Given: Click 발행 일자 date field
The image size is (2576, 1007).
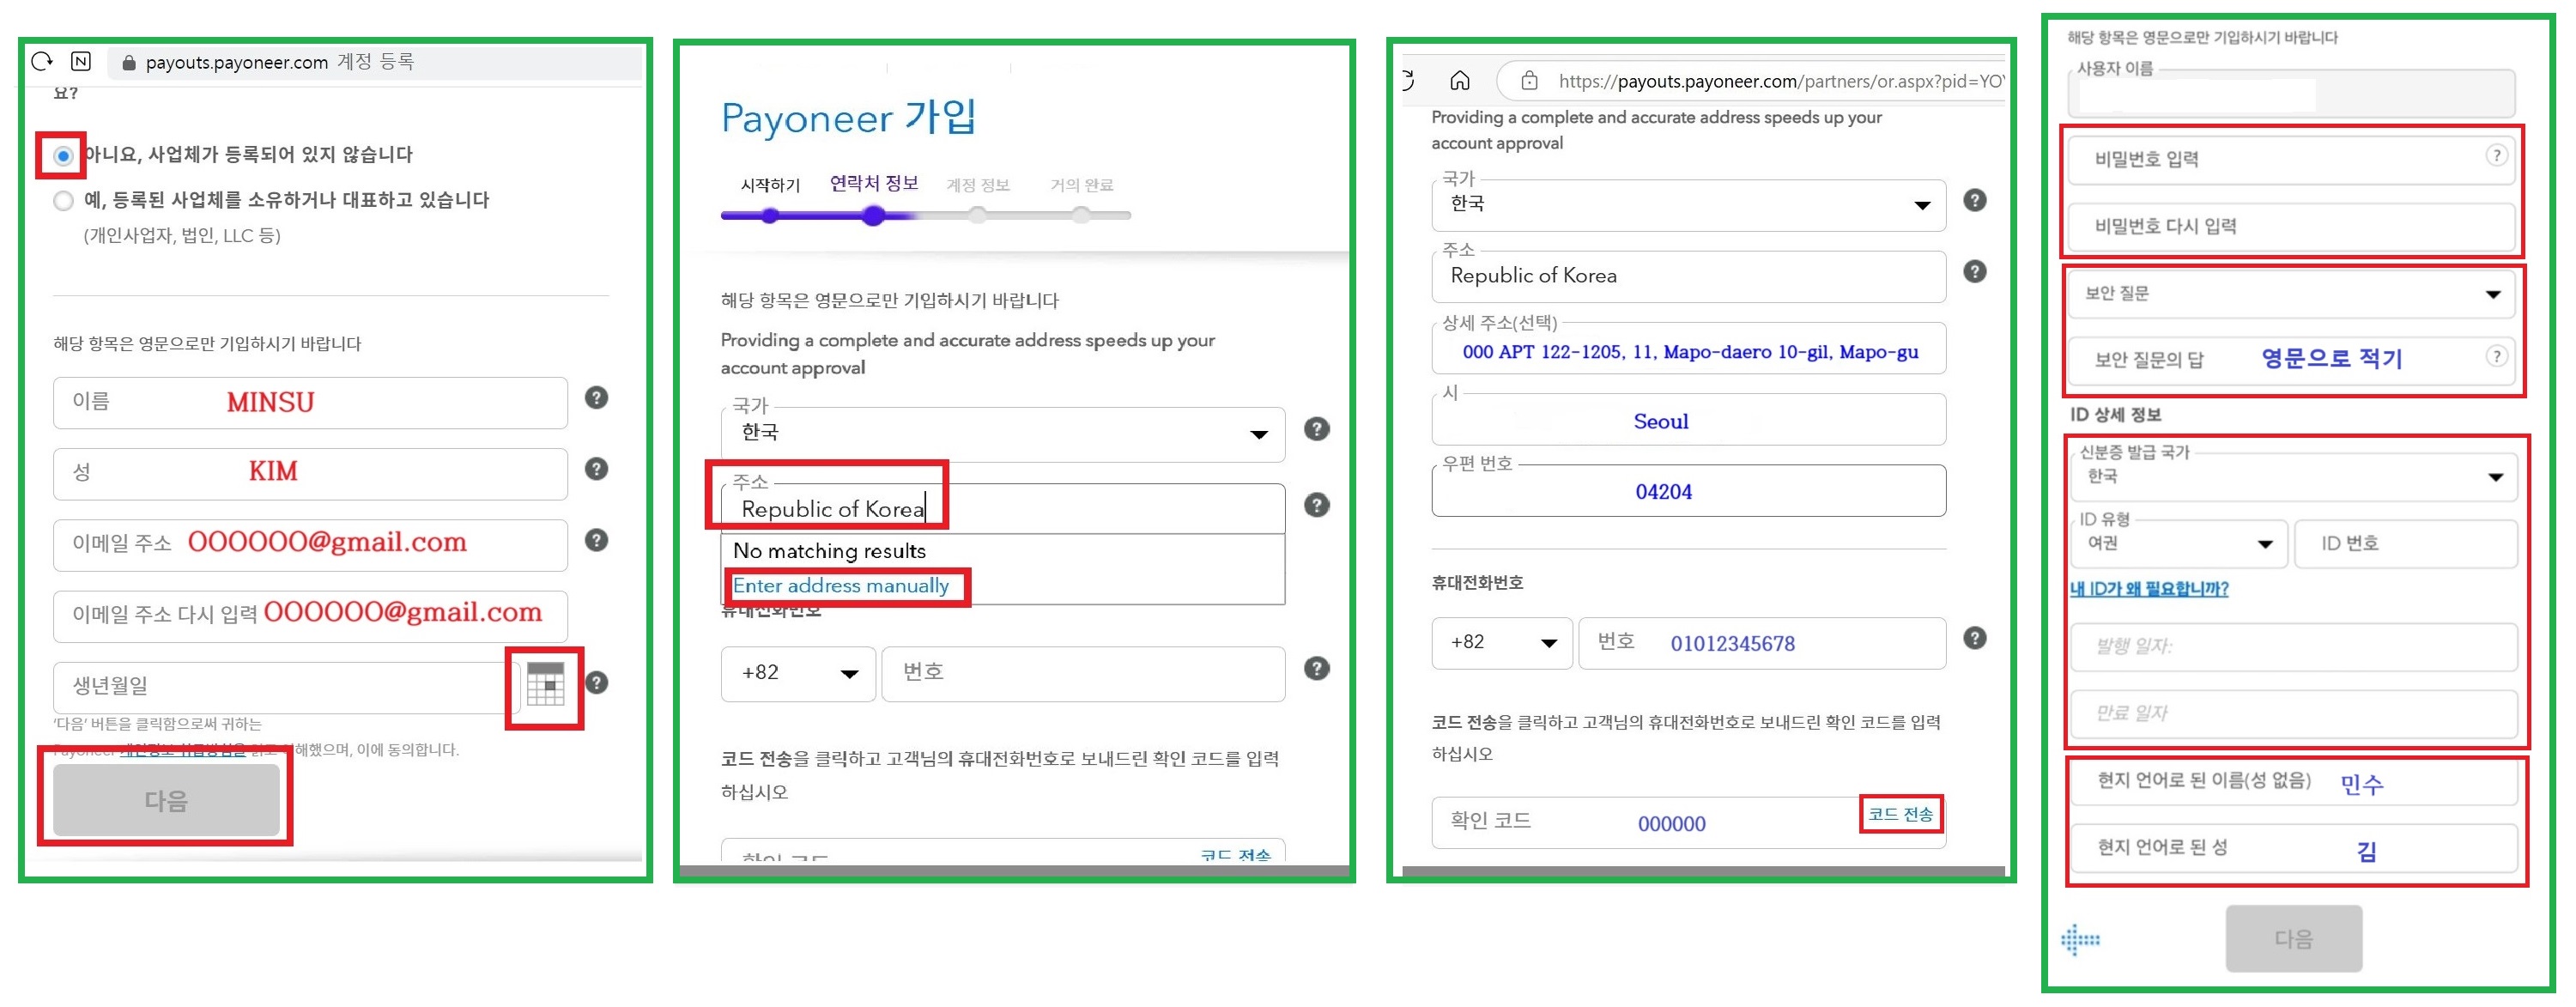Looking at the screenshot, I should 2294,647.
